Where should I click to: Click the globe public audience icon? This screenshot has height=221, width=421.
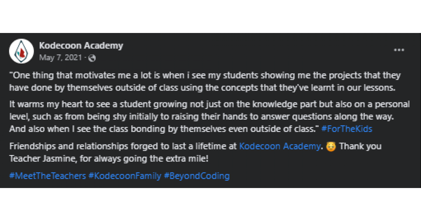click(92, 58)
